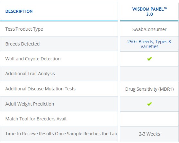Viewport: 179px width, 143px height.
Task: Click the Breeds Detected row label
Action: point(22,44)
